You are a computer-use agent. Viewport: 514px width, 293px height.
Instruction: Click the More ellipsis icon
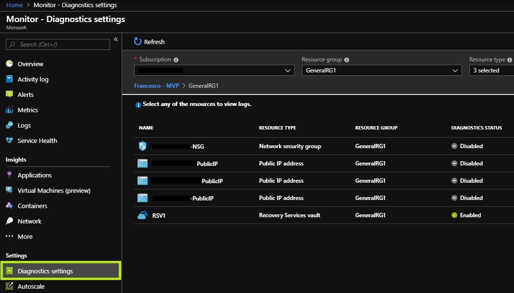[10, 236]
